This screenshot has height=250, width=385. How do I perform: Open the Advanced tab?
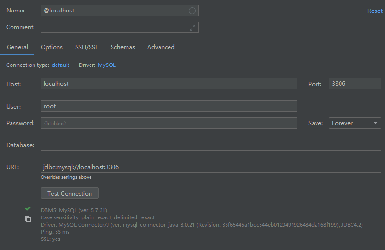point(161,47)
